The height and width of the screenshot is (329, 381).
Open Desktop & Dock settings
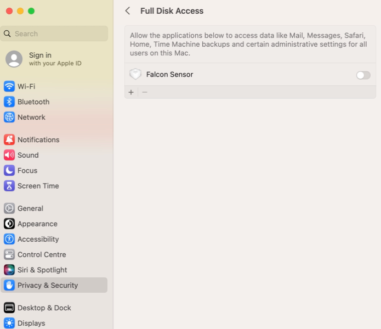click(54, 308)
